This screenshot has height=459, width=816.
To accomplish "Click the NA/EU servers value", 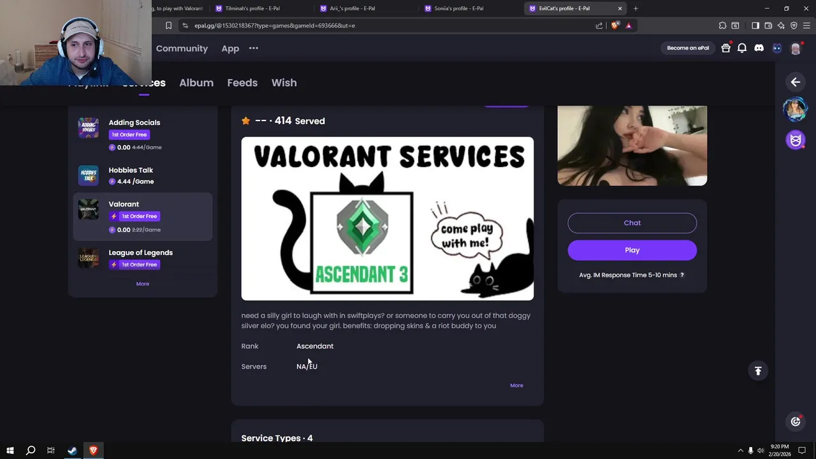I will point(307,367).
